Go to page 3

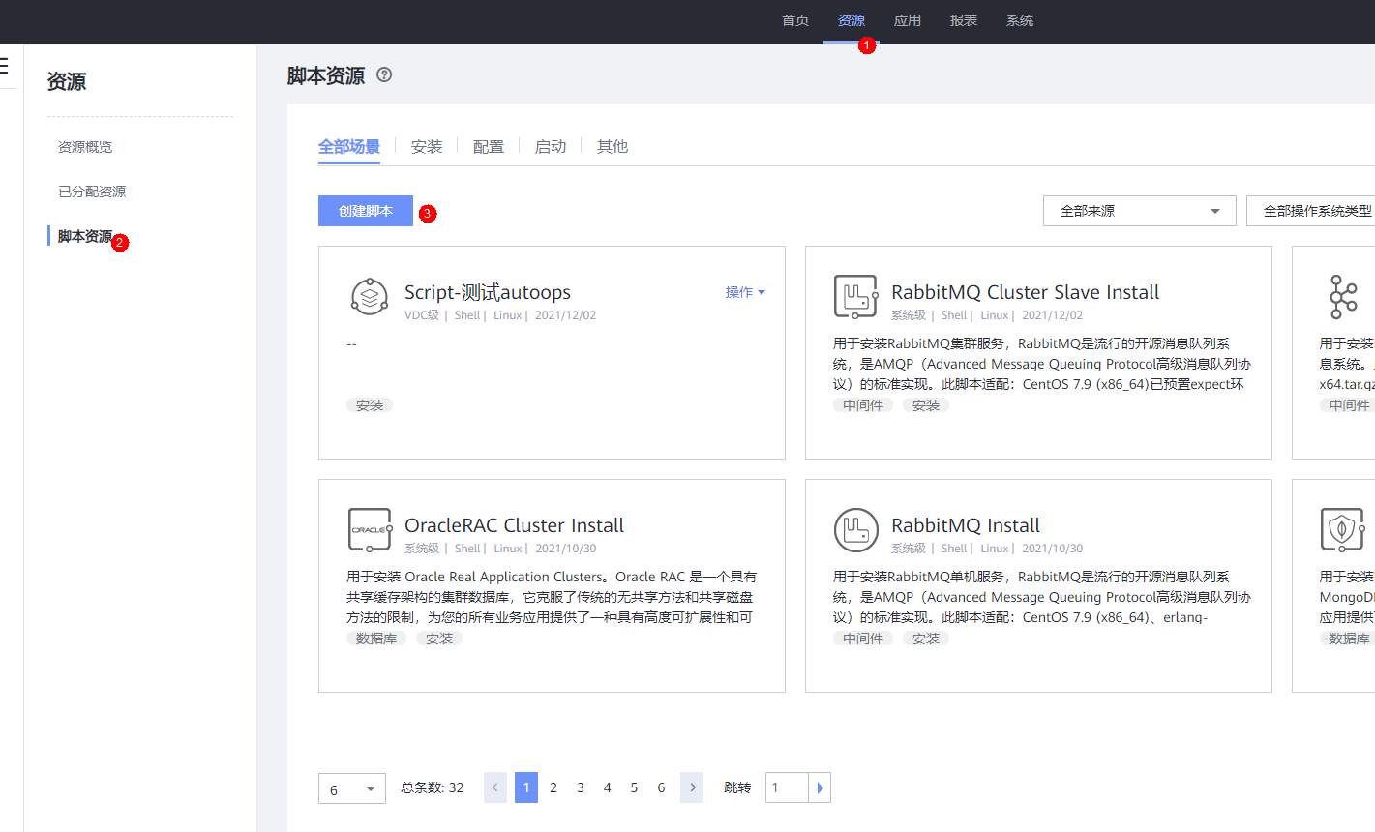(581, 787)
